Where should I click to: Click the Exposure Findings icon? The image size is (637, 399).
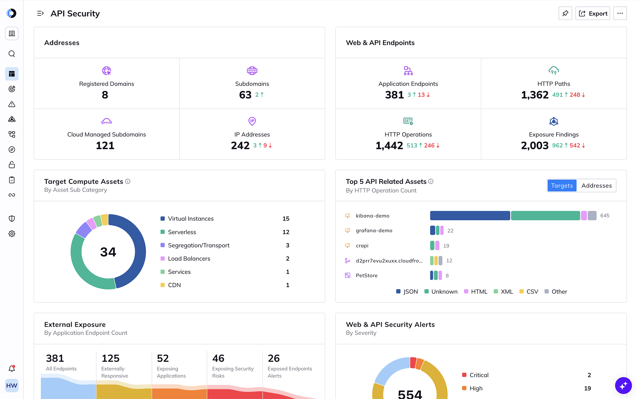coord(554,121)
